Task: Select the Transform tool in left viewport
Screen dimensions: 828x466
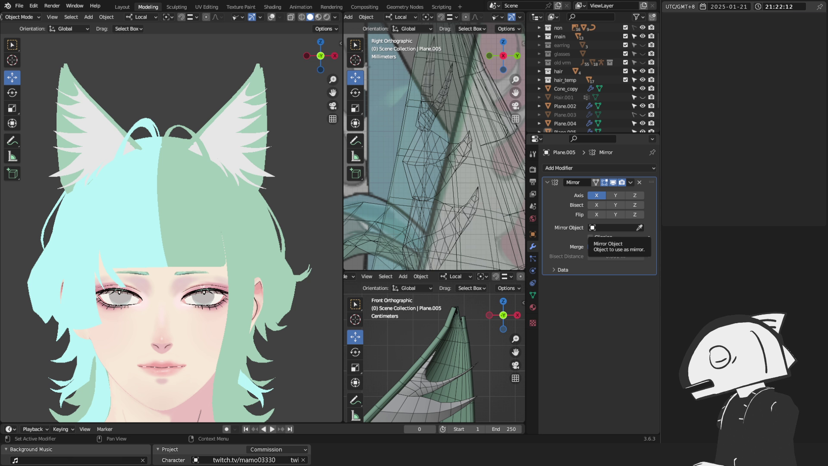Action: coord(12,123)
